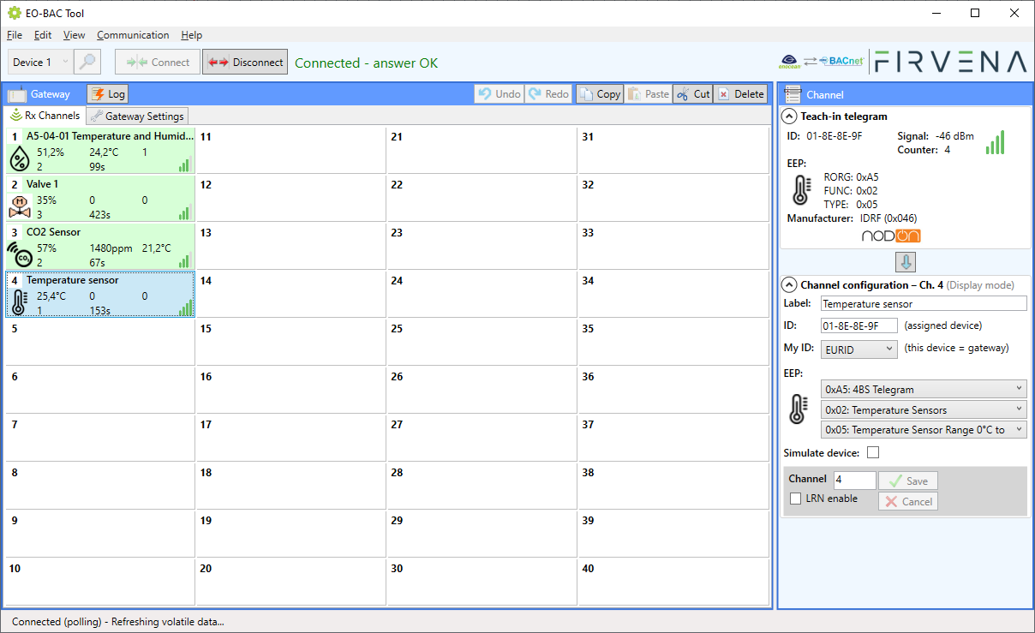Image resolution: width=1035 pixels, height=633 pixels.
Task: Save the channel configuration
Action: click(908, 481)
